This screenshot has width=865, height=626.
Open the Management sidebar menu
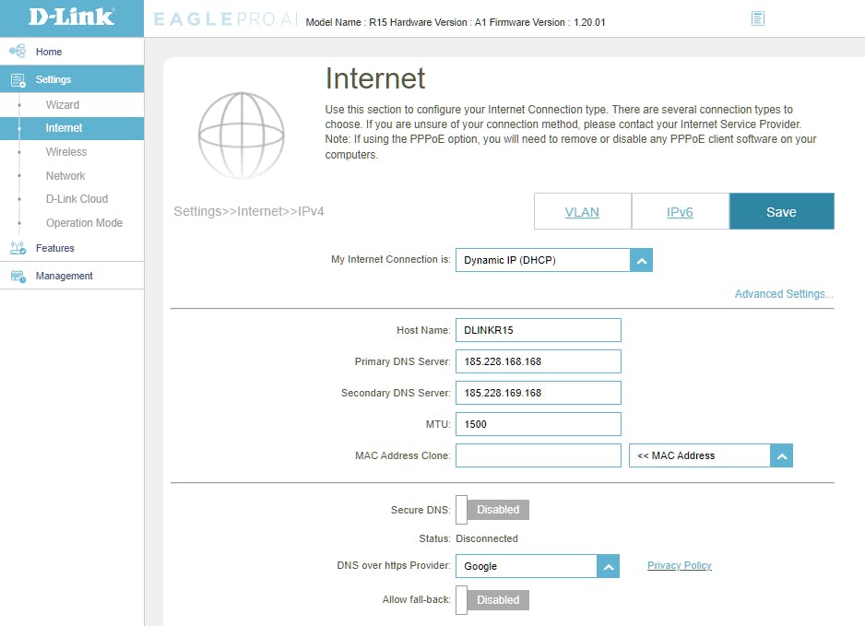(72, 276)
